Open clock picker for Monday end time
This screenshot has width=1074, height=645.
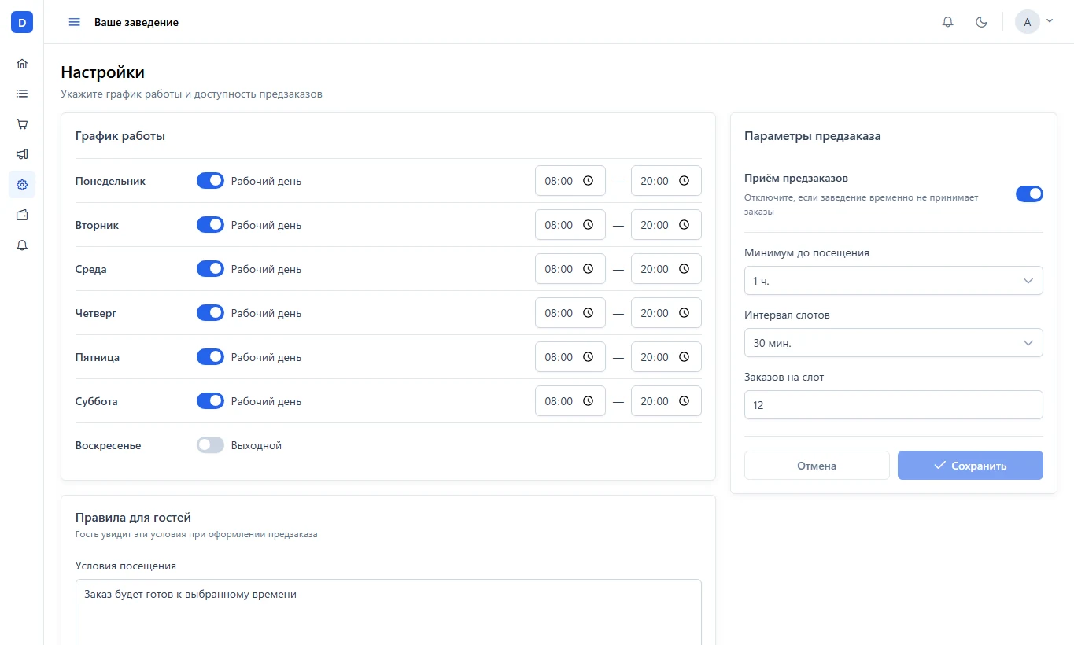coord(684,181)
